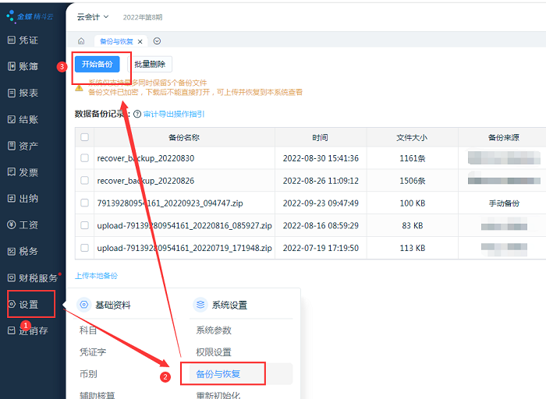Expand the 云会计 dropdown
Screen dimensions: 546x399
coord(94,16)
